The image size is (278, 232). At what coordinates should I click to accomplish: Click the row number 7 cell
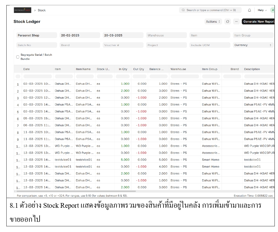point(18,126)
